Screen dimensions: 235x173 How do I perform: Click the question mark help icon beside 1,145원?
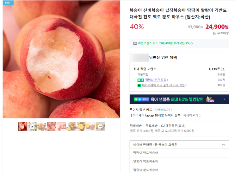click(x=223, y=69)
